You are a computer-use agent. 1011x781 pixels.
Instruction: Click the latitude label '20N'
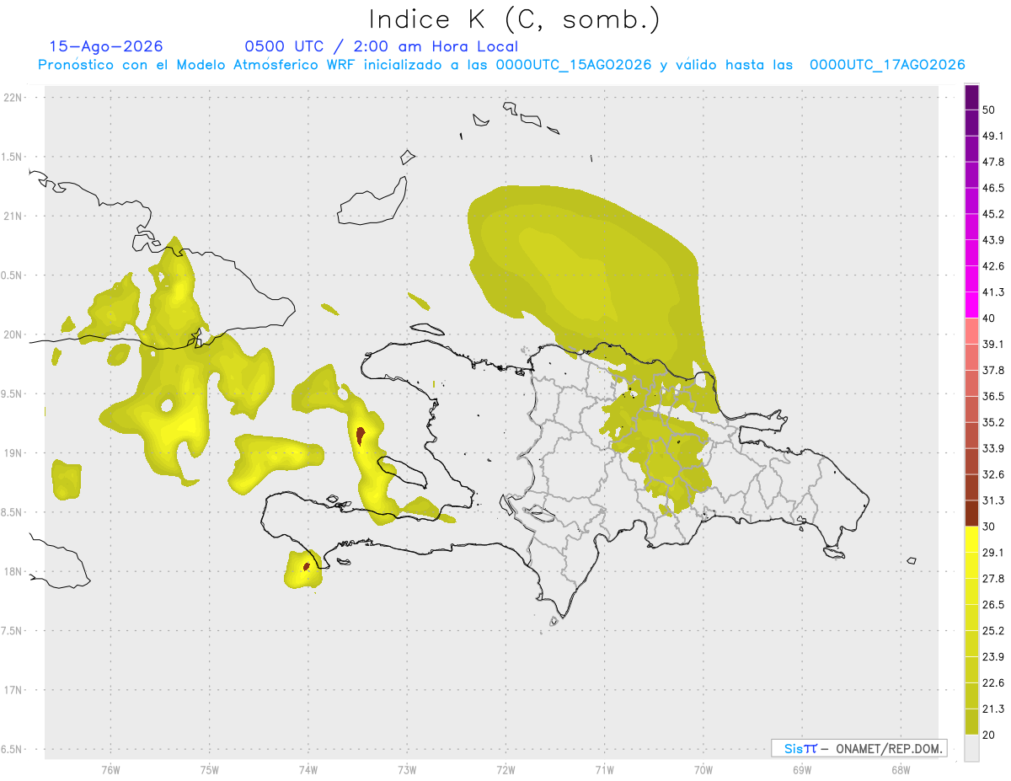[x=13, y=334]
